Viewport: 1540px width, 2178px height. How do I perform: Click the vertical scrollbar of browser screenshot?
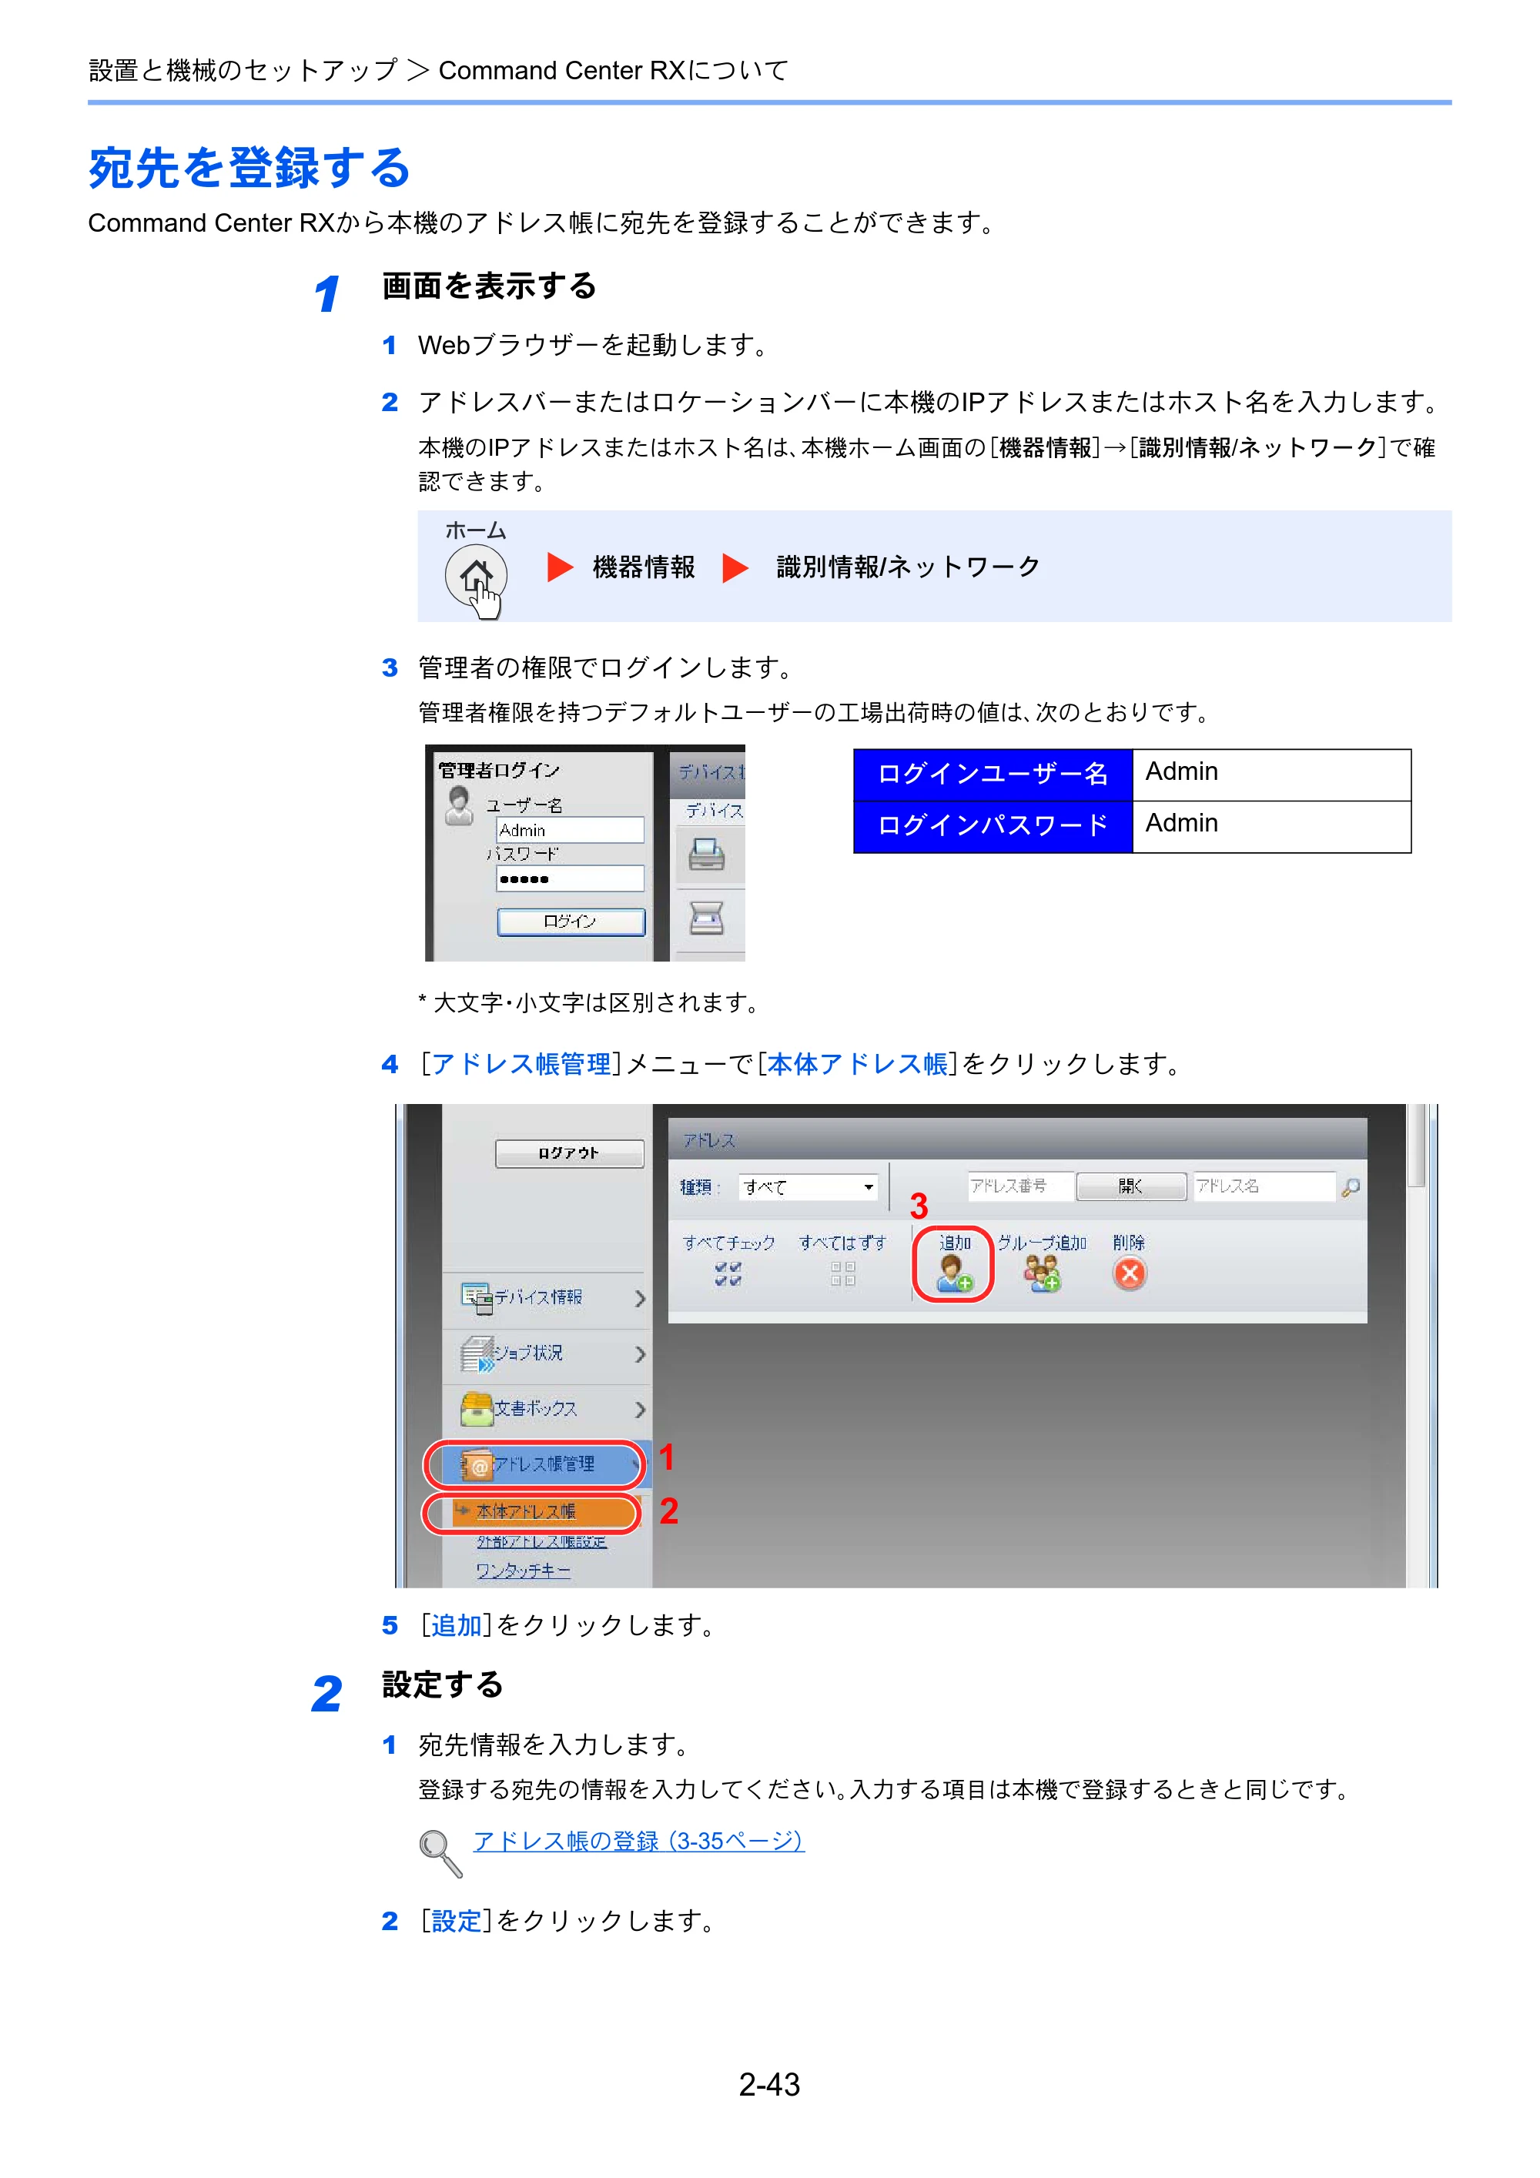point(1417,1345)
